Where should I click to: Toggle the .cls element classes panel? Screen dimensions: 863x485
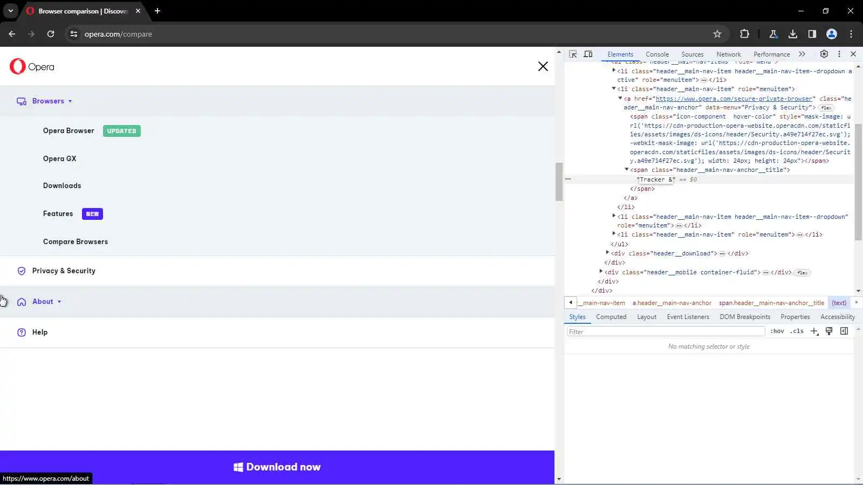pyautogui.click(x=797, y=331)
